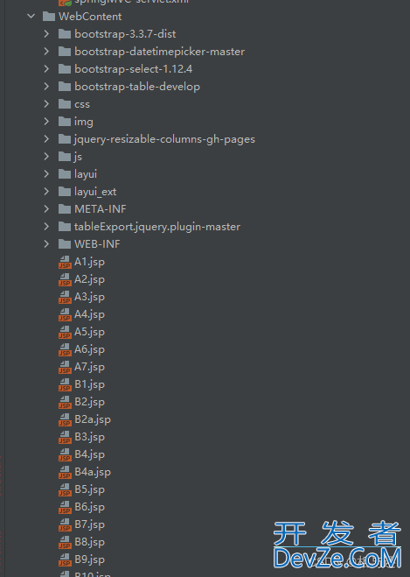
Task: Expand the bootstrap-datetimepicker-master folder
Action: (x=46, y=51)
